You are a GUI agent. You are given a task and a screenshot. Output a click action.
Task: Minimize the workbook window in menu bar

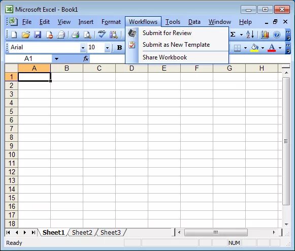266,22
